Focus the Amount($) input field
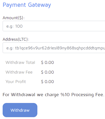The image size is (105, 119). pyautogui.click(x=54, y=26)
